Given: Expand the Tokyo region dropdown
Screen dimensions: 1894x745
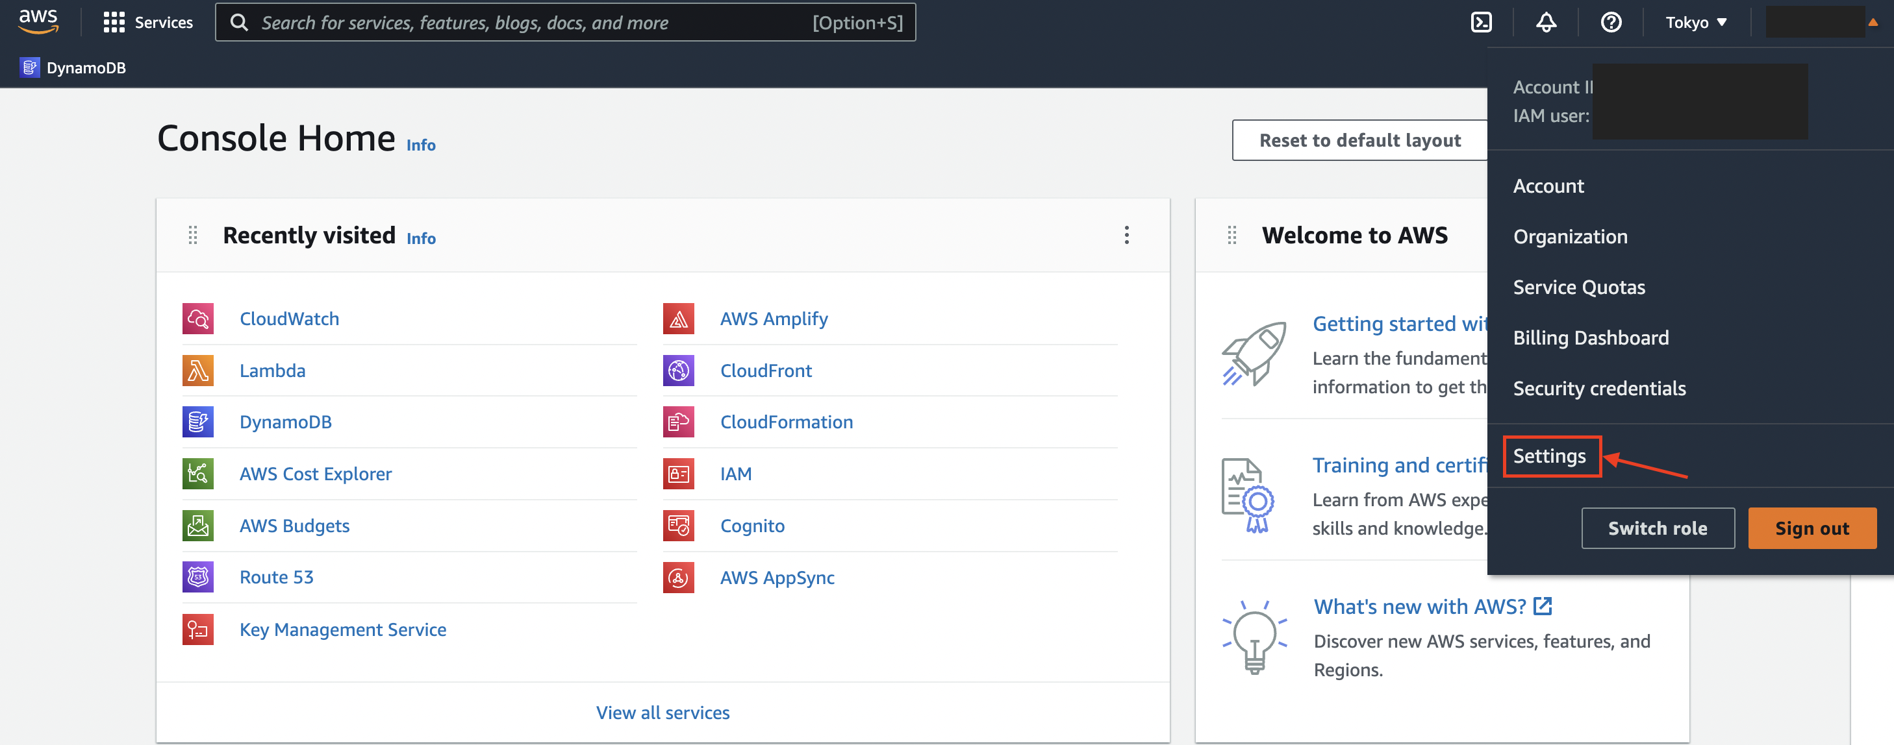Looking at the screenshot, I should (1695, 22).
